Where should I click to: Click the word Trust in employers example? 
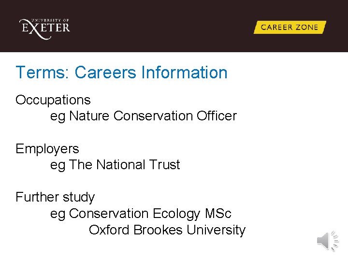tap(164, 165)
